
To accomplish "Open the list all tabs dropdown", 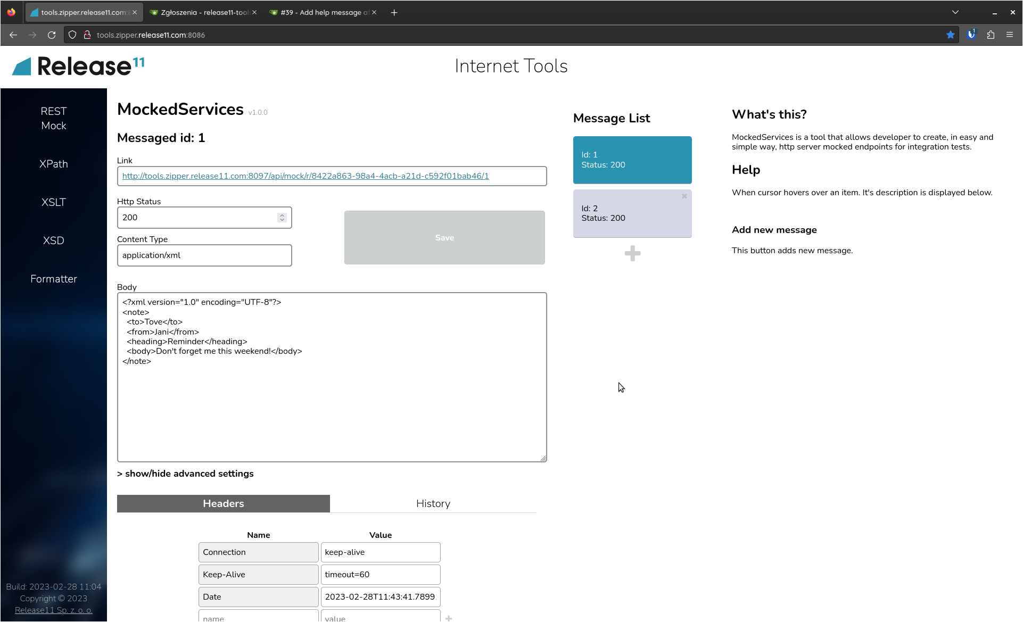I will click(x=955, y=12).
